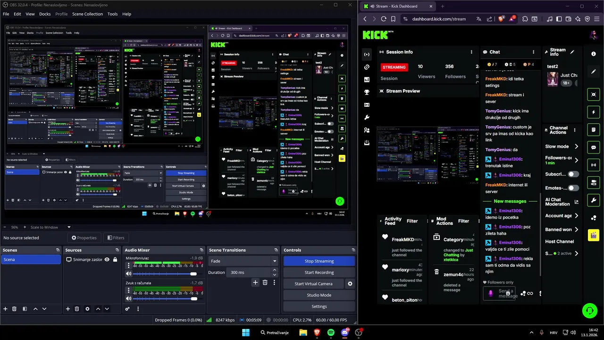The width and height of the screenshot is (604, 340).
Task: Expand Followers-only chat option chevron
Action: (x=576, y=161)
